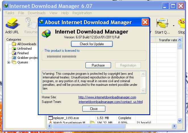Open the File menu

[x=21, y=13]
